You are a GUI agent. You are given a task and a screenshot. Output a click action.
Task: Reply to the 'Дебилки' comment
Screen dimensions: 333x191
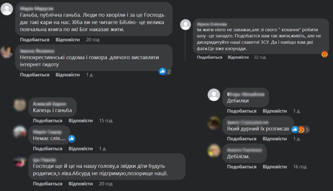[x=274, y=111]
